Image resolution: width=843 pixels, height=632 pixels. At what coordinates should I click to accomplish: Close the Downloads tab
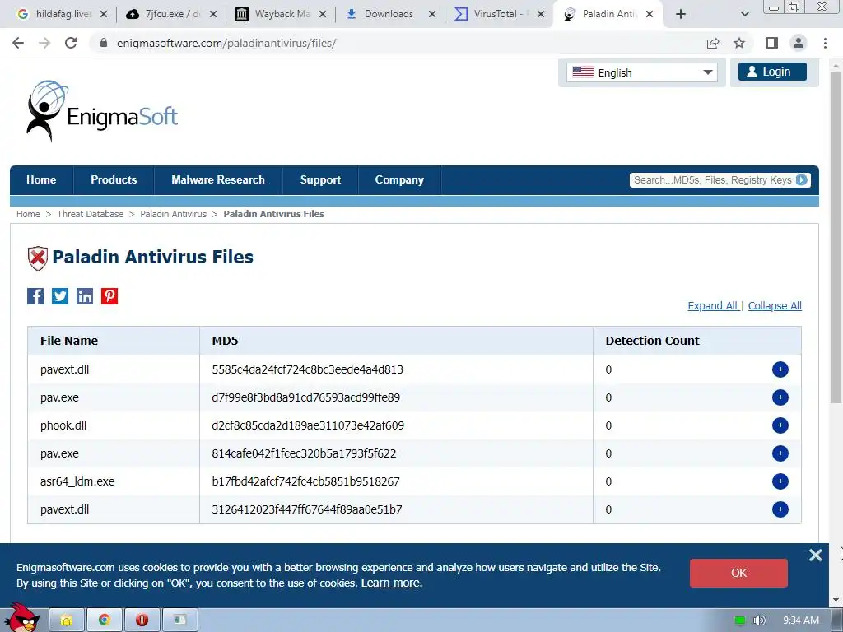[432, 14]
